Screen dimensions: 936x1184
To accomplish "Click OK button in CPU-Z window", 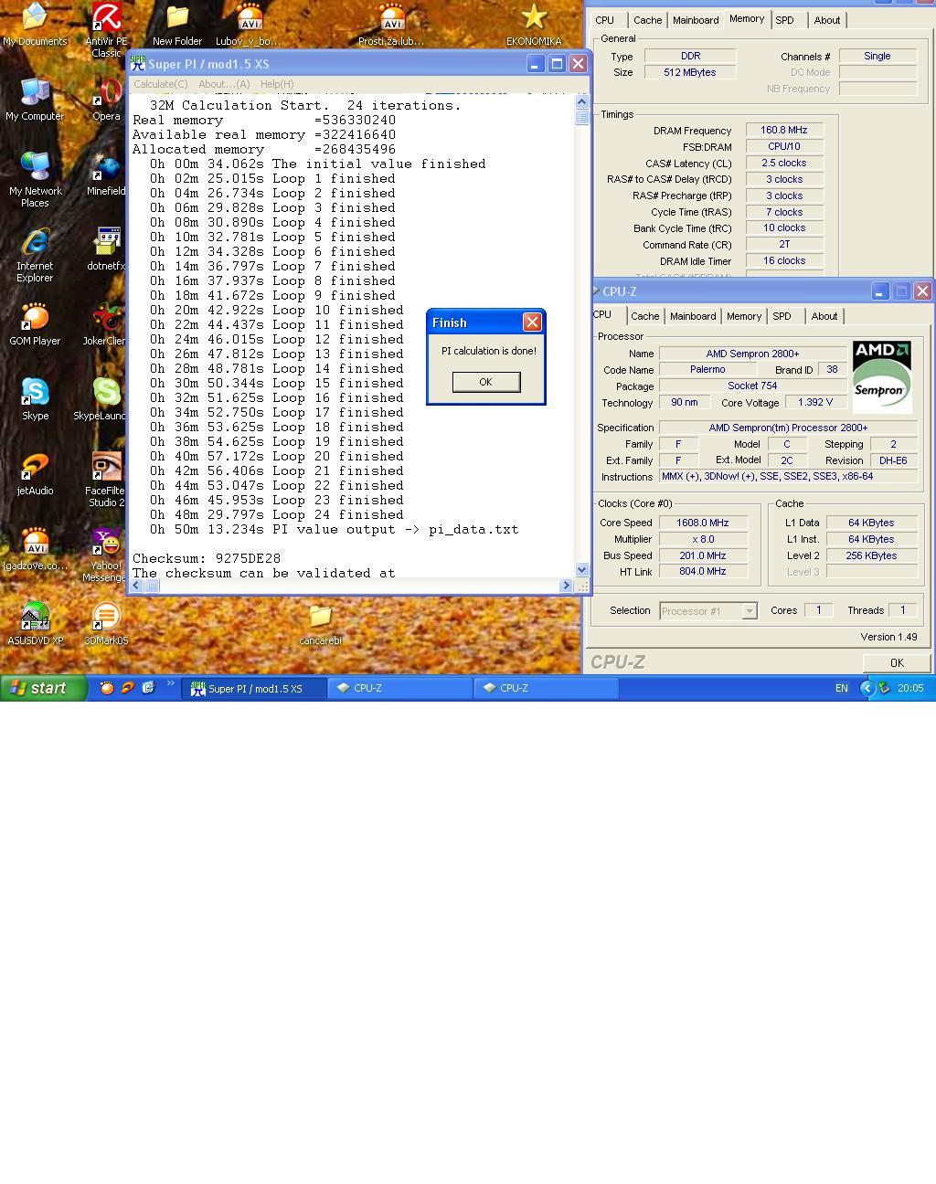I will (x=897, y=662).
